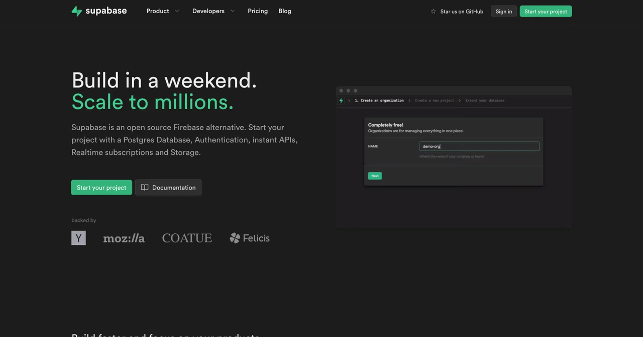Click the GitHub star icon
This screenshot has width=643, height=337.
tap(434, 12)
